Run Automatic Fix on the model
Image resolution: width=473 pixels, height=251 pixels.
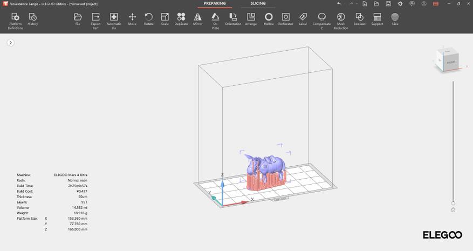[114, 20]
